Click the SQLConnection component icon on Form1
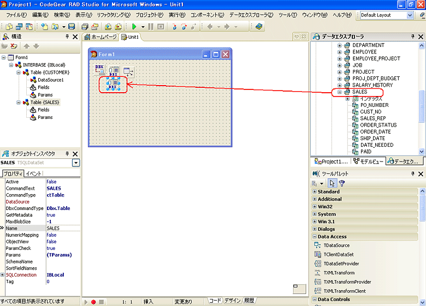The image size is (426, 306). [x=99, y=69]
